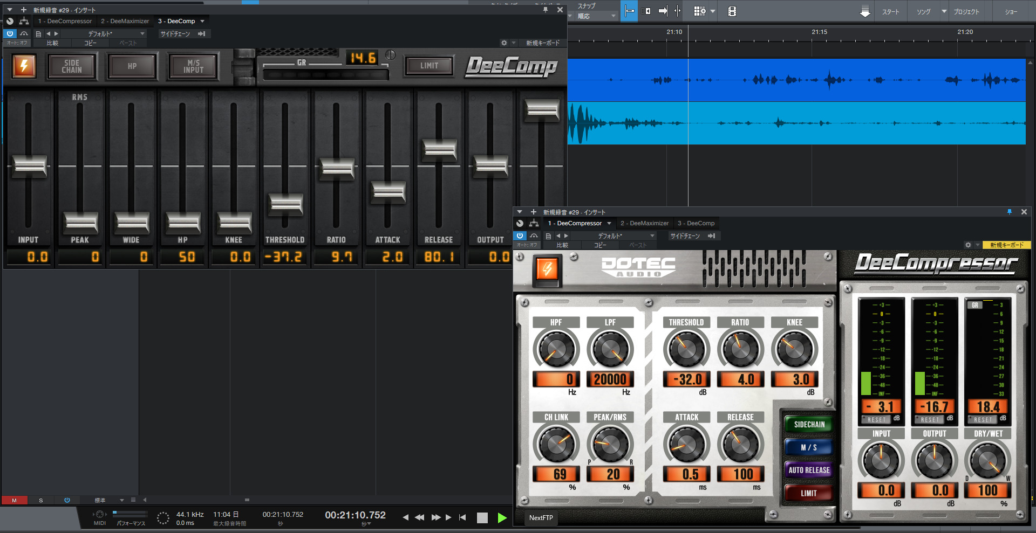
Task: Open the gear settings icon in DeeComp window
Action: [503, 43]
